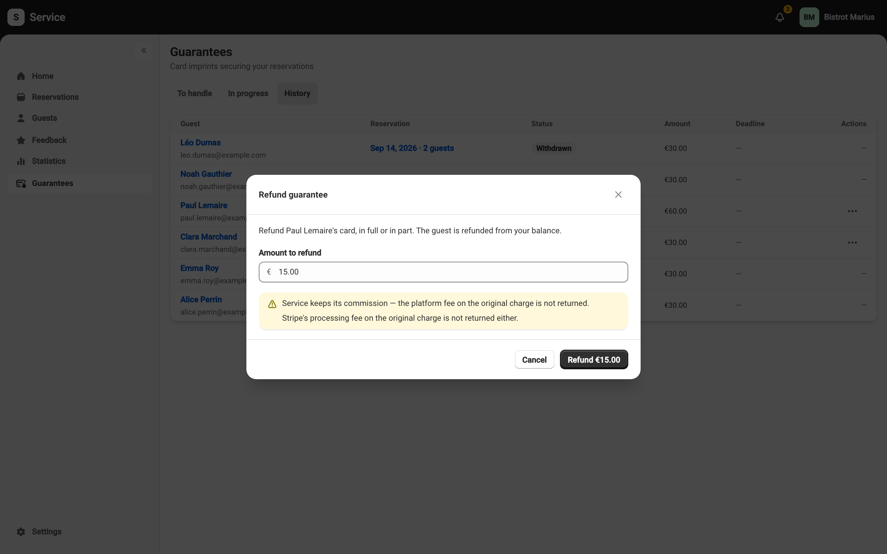Open guest Noah Gauthier
The height and width of the screenshot is (554, 887).
206,174
